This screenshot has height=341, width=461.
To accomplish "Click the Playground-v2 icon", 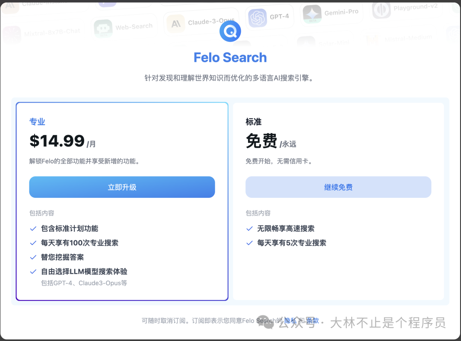I will [381, 9].
